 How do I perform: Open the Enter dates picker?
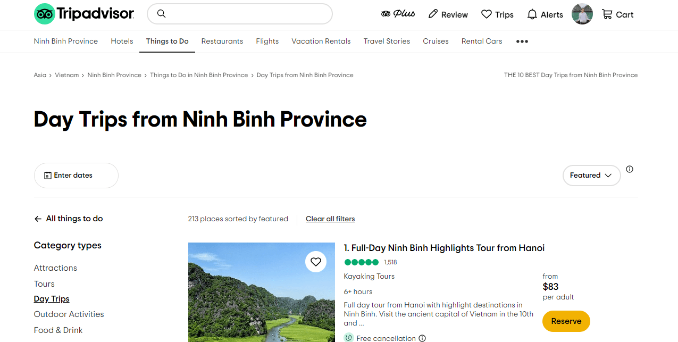(x=76, y=176)
